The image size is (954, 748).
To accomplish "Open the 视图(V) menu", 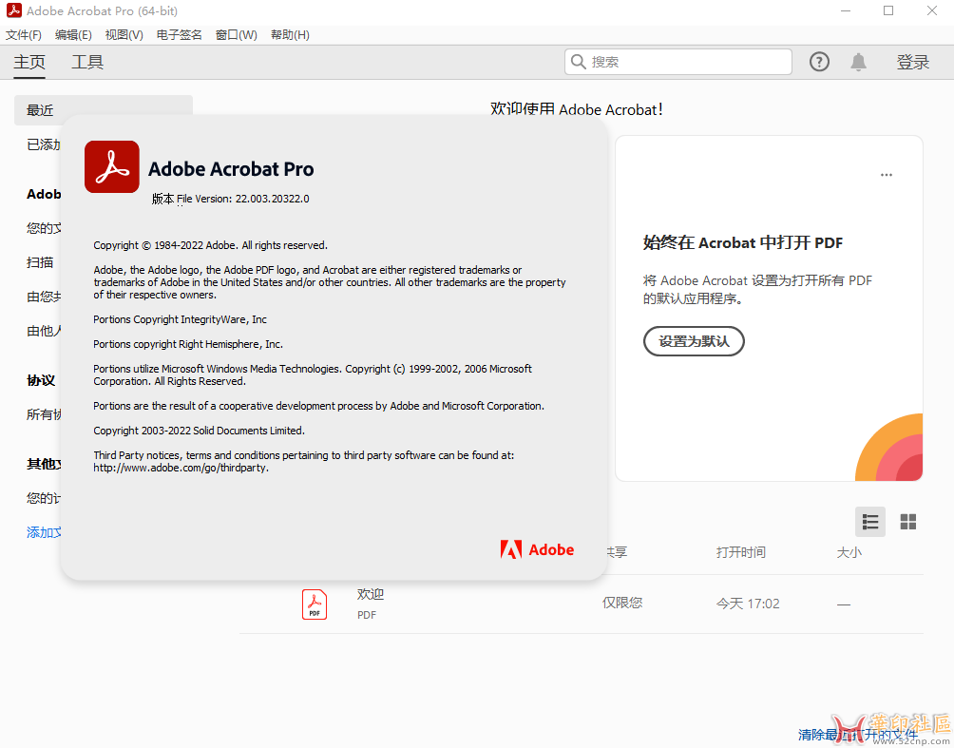I will [124, 35].
